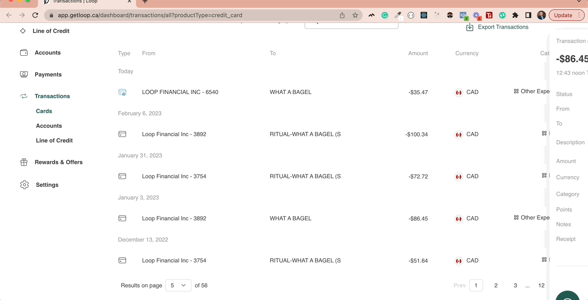The image size is (588, 300).
Task: Click the Currency column header
Action: pos(467,54)
